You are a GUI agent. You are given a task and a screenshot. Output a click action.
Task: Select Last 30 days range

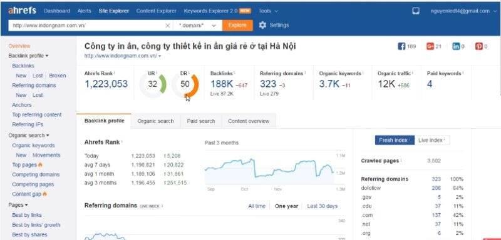pos(322,206)
